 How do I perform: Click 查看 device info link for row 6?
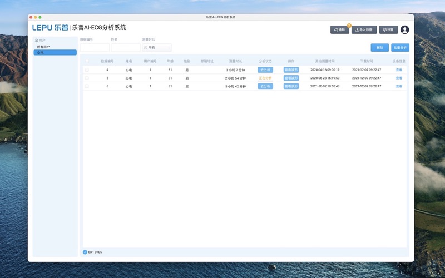click(399, 86)
